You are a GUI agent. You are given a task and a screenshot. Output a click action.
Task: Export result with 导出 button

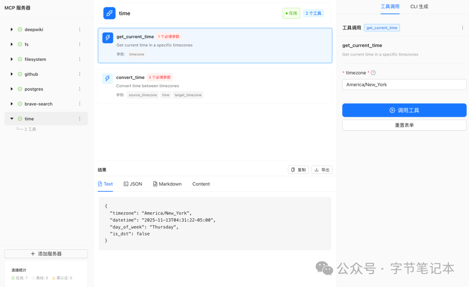(322, 169)
